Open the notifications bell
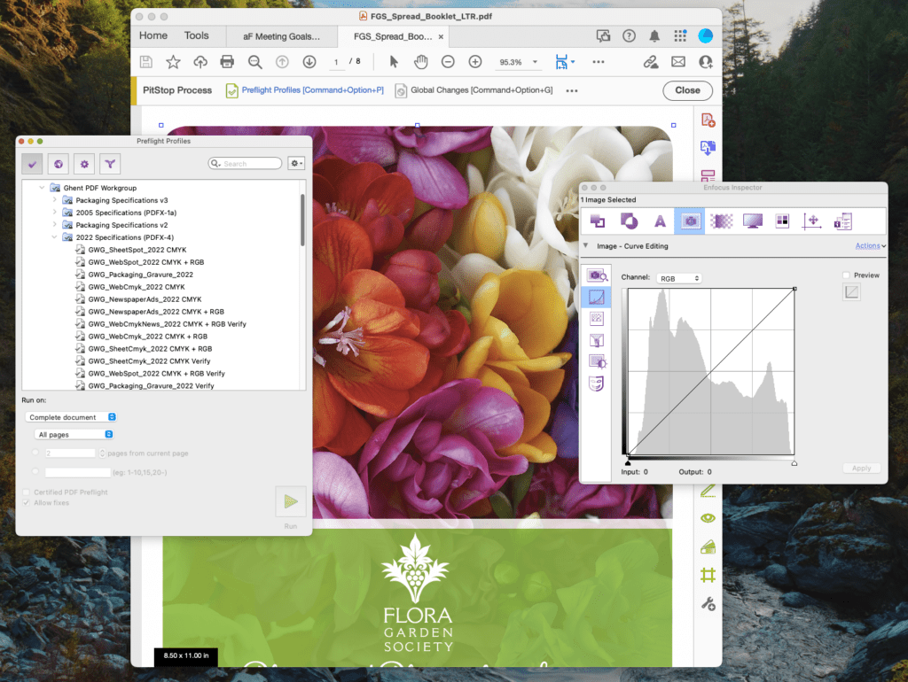 click(654, 35)
